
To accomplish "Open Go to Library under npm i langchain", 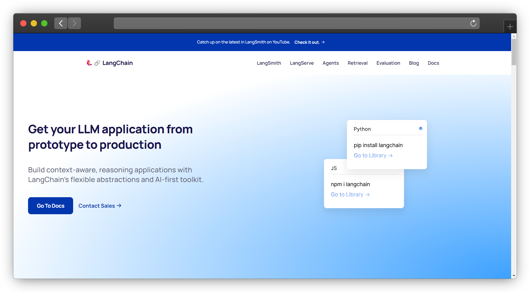I will click(x=350, y=195).
